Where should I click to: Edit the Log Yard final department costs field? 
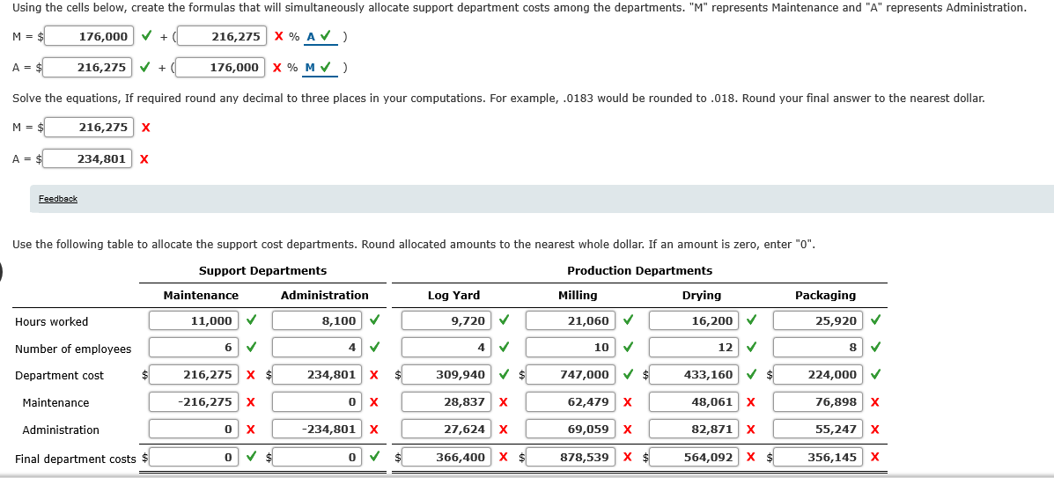(446, 458)
